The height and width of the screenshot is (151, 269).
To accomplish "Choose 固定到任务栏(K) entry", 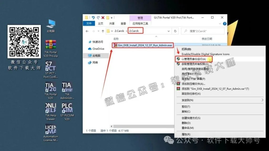I will (191, 94).
